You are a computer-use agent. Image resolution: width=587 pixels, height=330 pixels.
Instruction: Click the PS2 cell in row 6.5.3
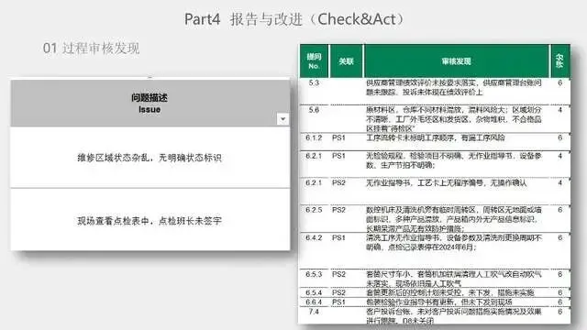(x=338, y=274)
